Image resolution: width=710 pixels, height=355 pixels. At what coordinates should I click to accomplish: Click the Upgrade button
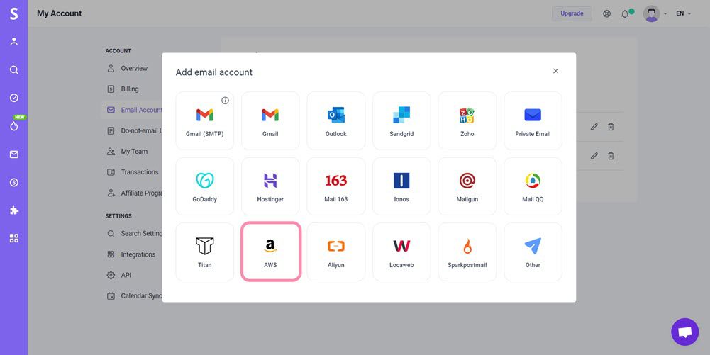tap(572, 13)
